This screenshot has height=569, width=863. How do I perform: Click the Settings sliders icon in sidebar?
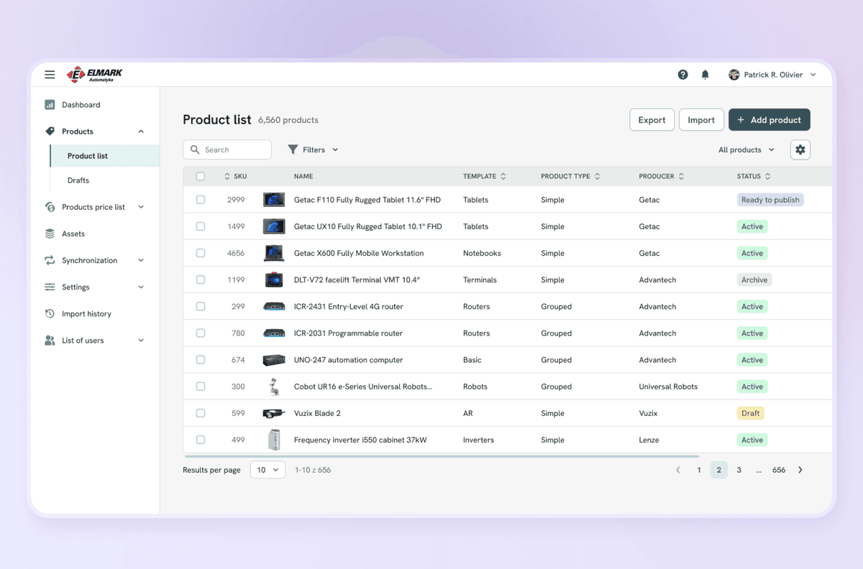point(50,287)
